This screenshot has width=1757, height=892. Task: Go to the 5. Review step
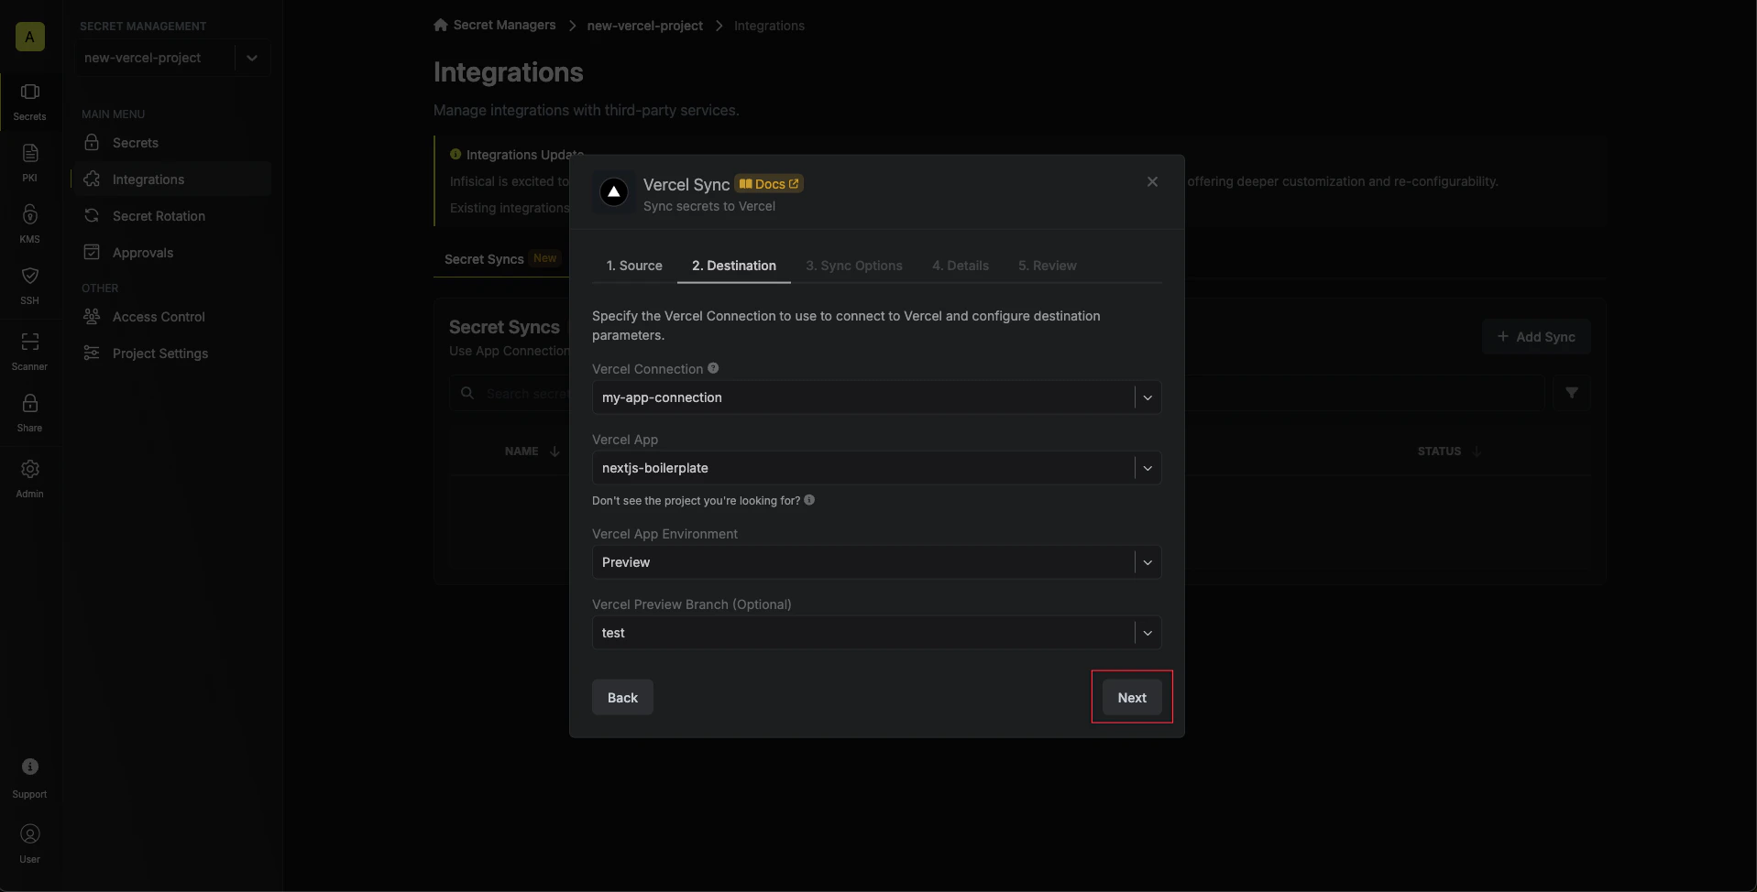pyautogui.click(x=1048, y=266)
